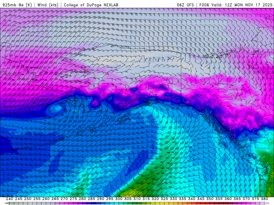Click the 'Wind (kts)' header label
274x205 pixels.
[x=48, y=5]
